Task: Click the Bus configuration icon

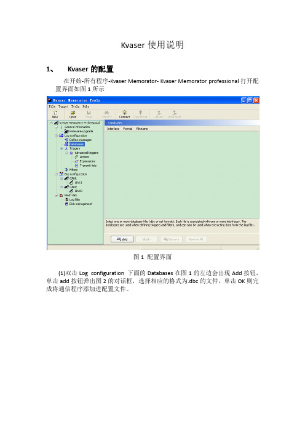Action: click(61, 174)
